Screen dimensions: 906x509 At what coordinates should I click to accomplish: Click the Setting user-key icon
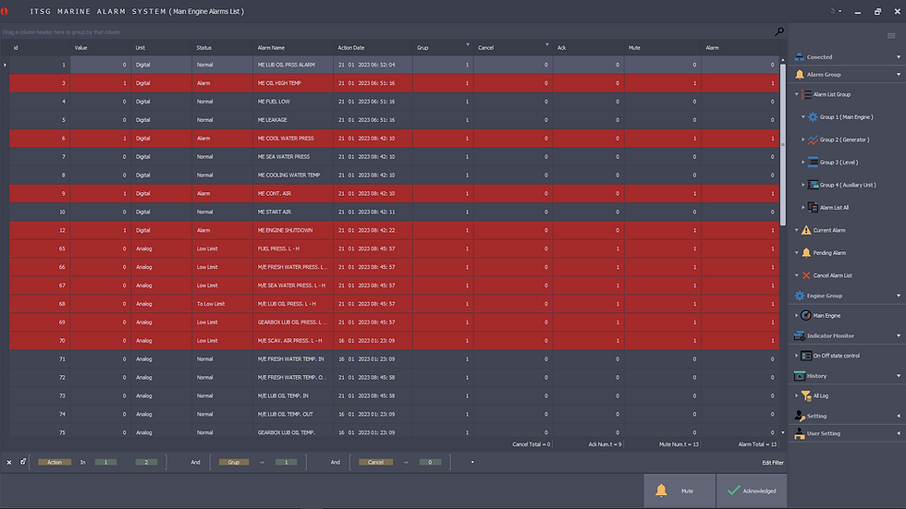click(799, 416)
